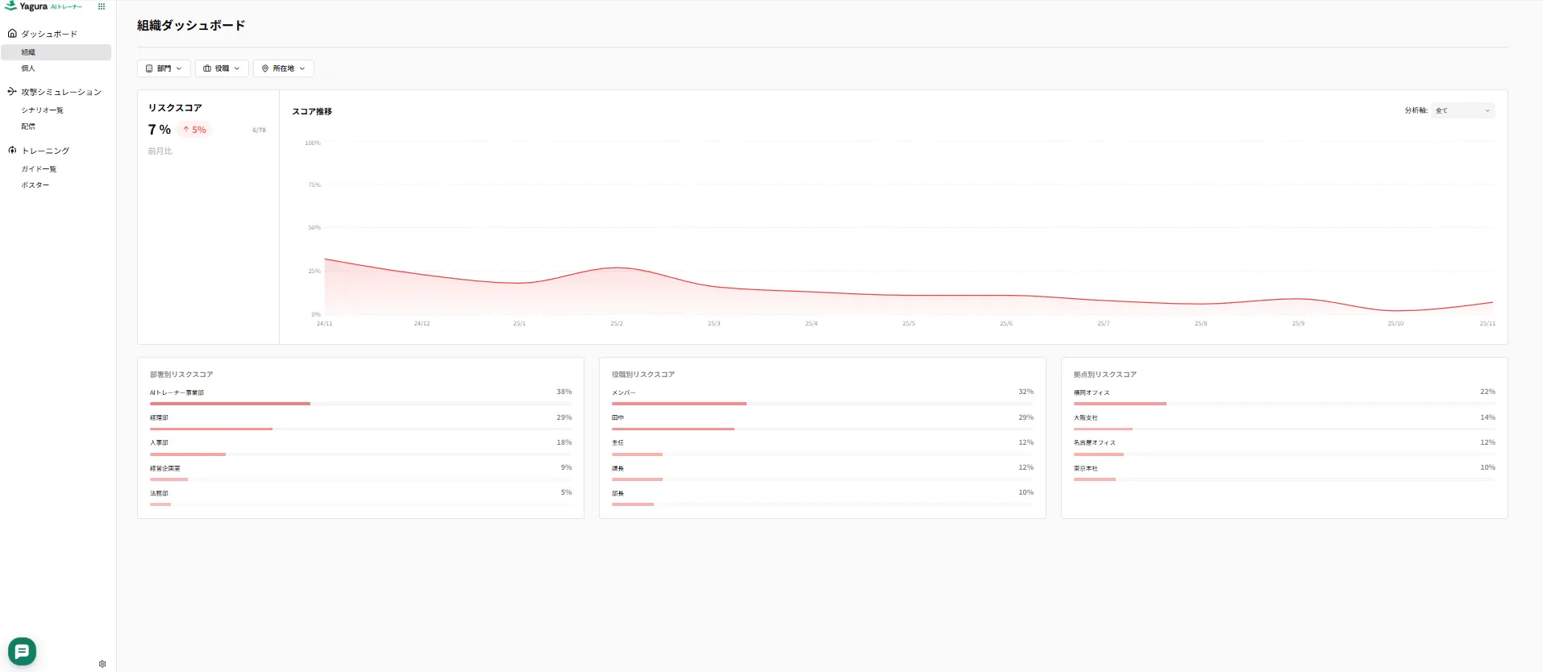Click the トレーニング section icon
This screenshot has width=1543, height=672.
pos(12,151)
